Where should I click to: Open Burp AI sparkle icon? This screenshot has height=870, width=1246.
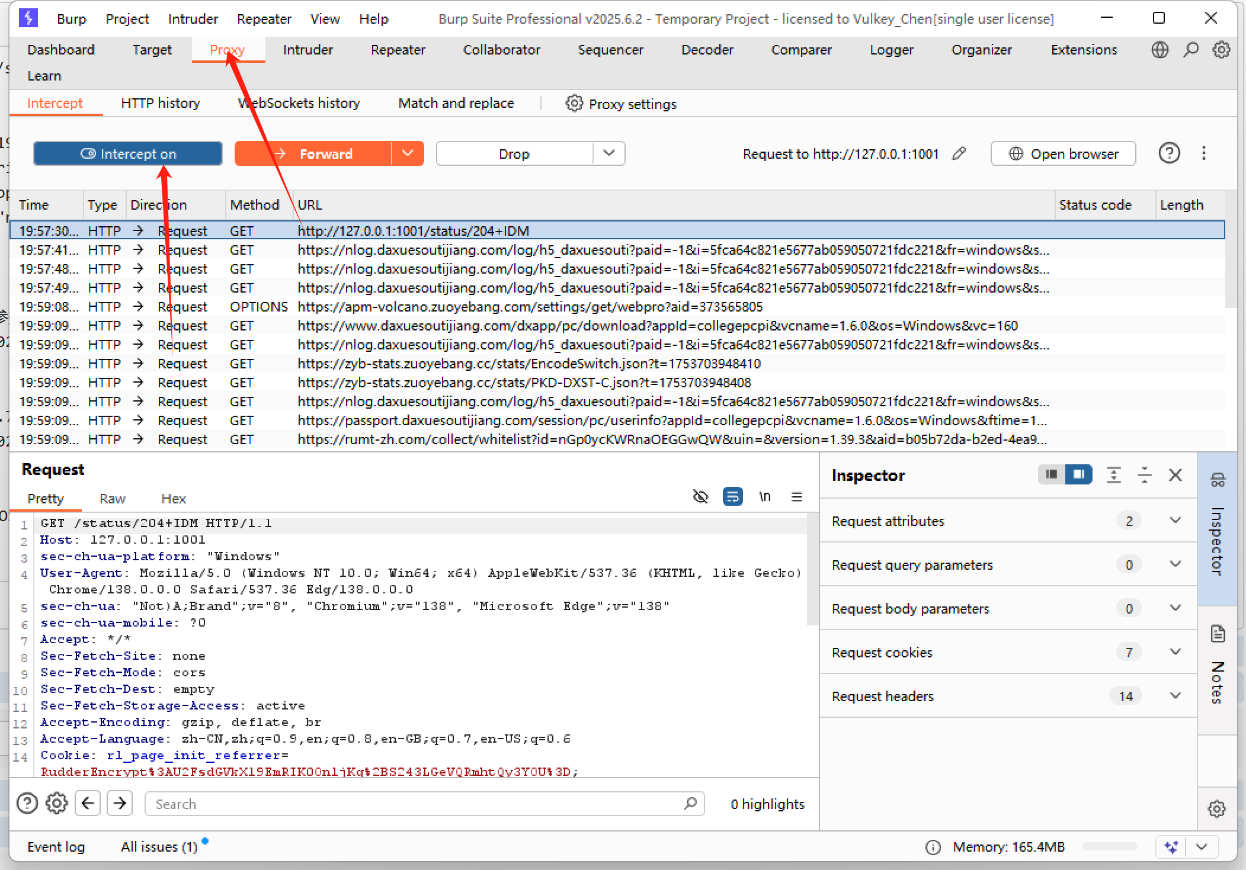click(1171, 847)
